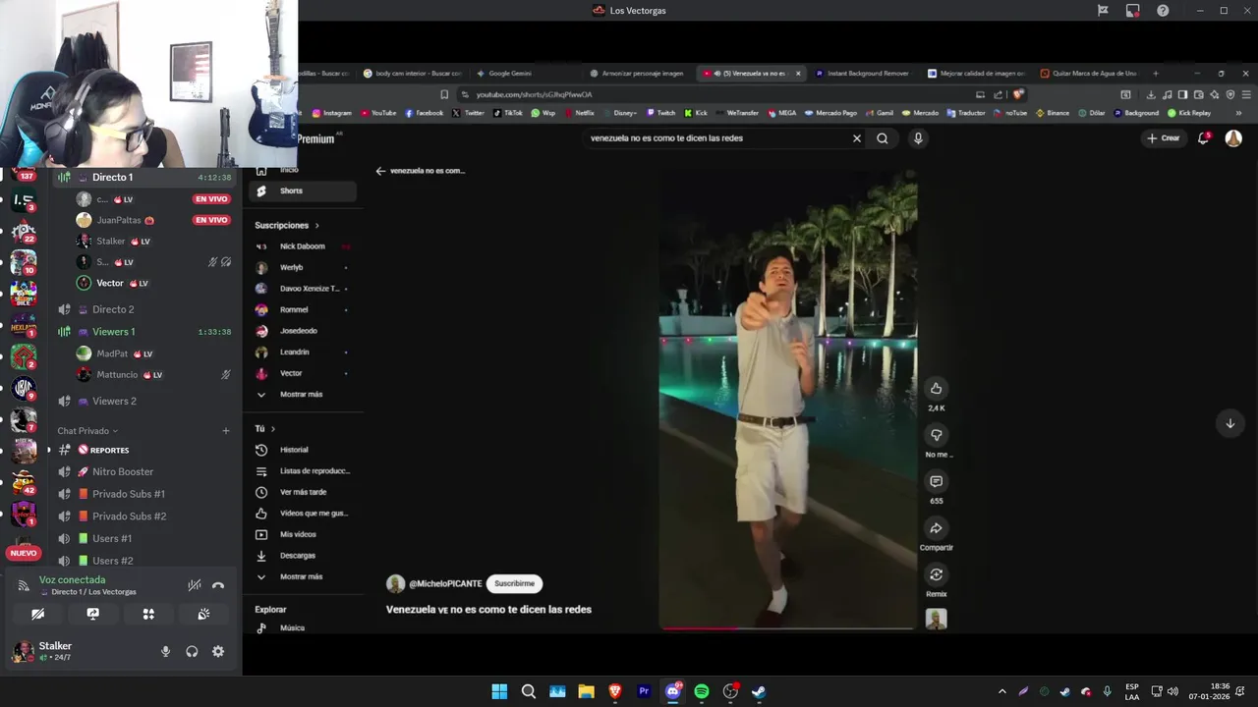
Task: Join Privado Subs #1 channel
Action: pyautogui.click(x=143, y=494)
